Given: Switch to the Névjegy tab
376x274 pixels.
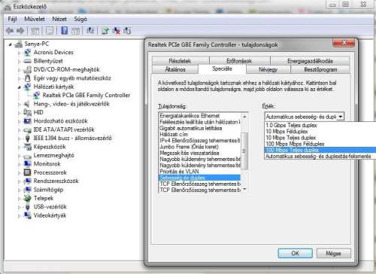Looking at the screenshot, I should click(268, 69).
